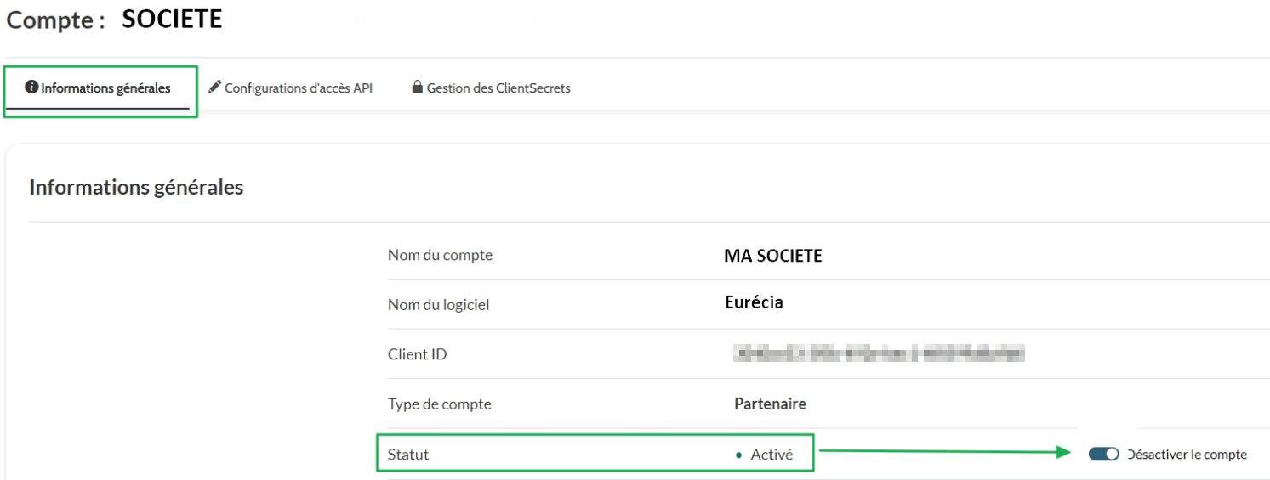Screen dimensions: 1270x480
Task: Click the green status dot beside Activé
Action: (738, 455)
